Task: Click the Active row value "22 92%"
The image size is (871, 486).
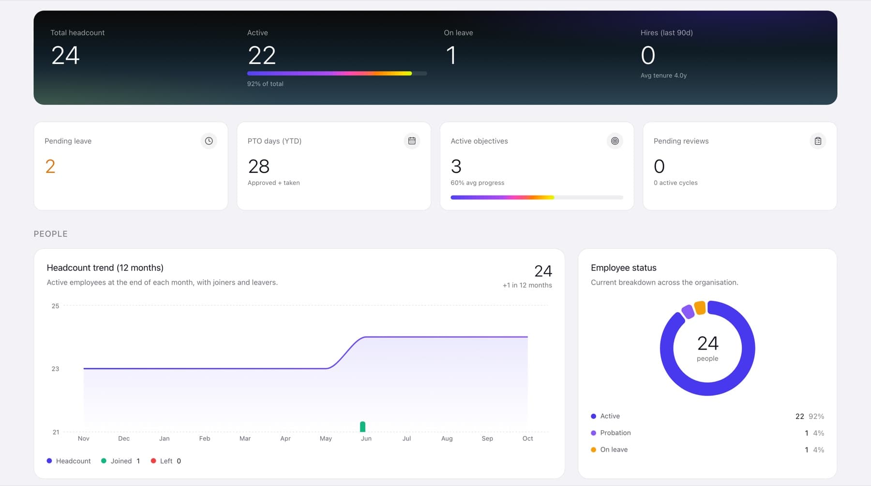Action: pyautogui.click(x=810, y=416)
